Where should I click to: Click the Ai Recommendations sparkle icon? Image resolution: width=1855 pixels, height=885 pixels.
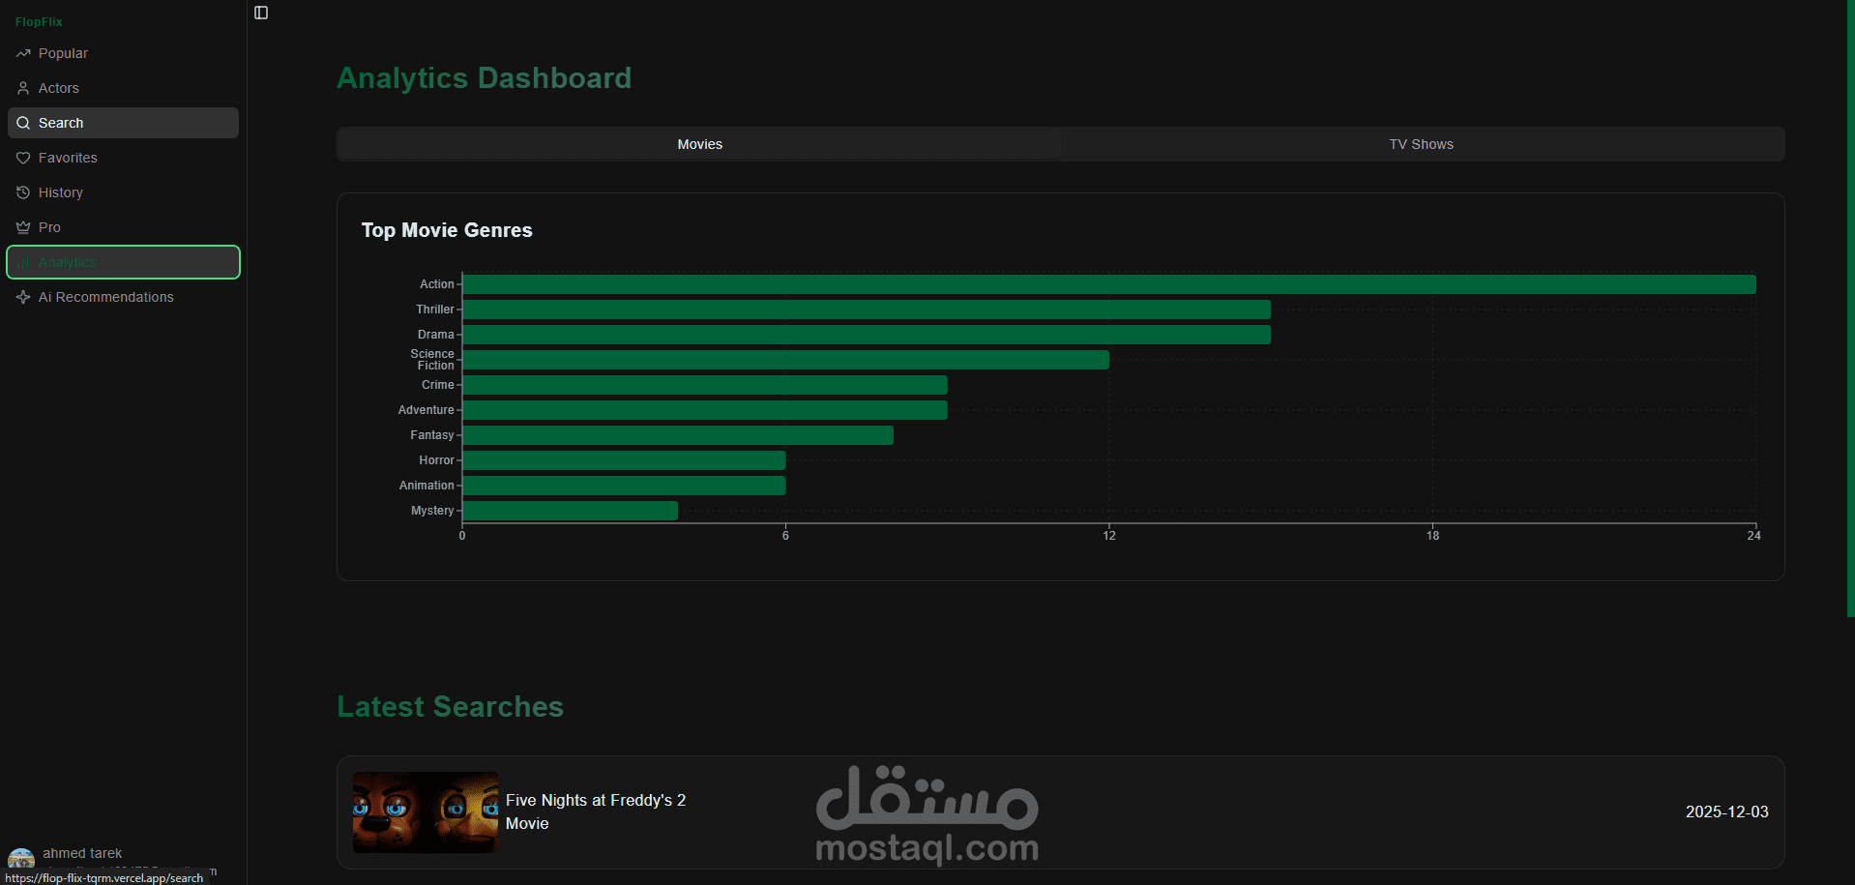pyautogui.click(x=23, y=297)
